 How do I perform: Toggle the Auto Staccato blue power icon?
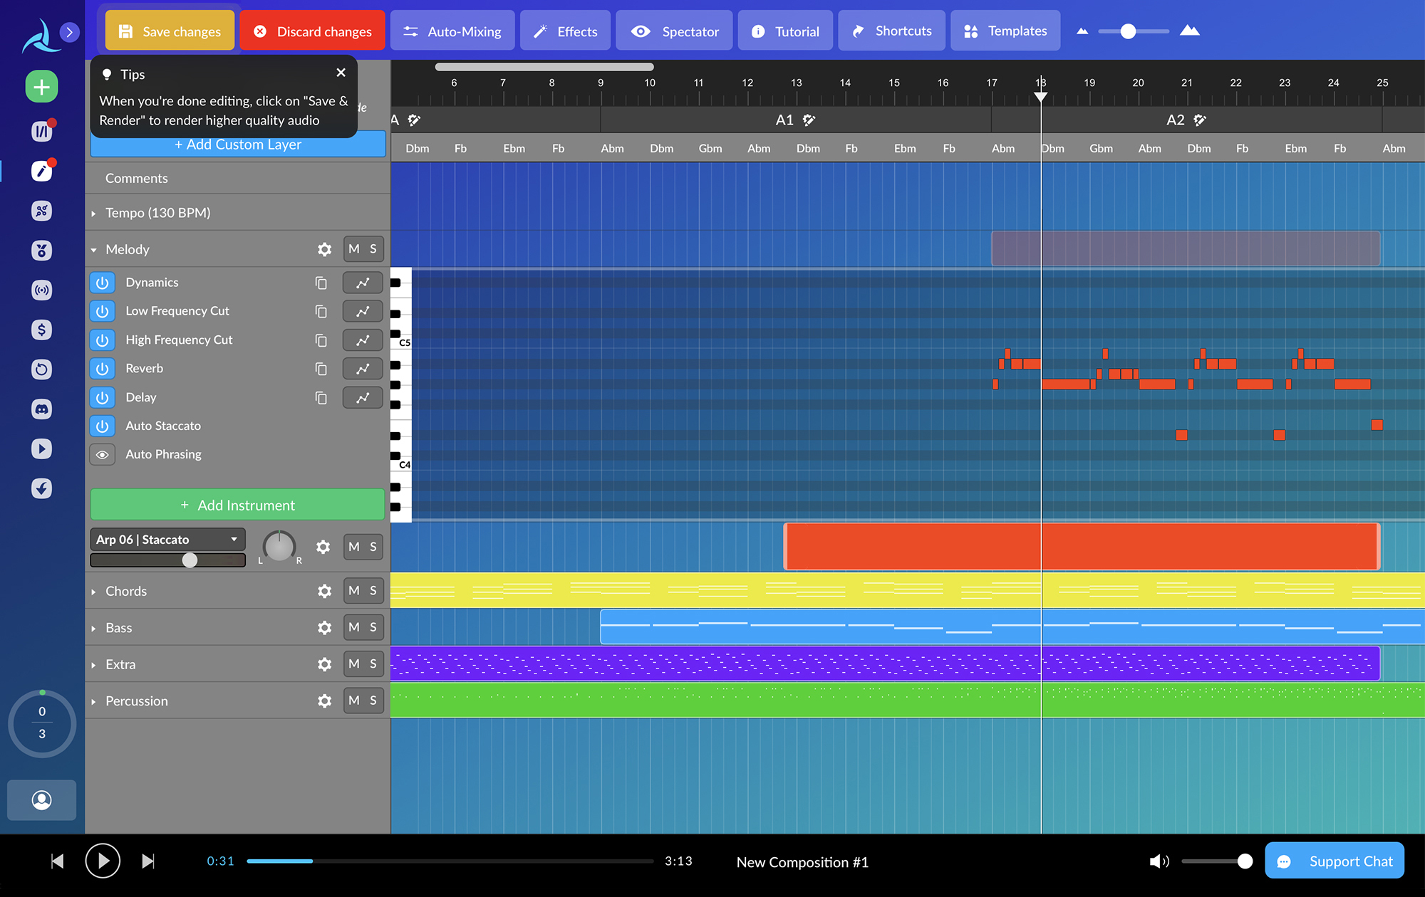point(103,425)
